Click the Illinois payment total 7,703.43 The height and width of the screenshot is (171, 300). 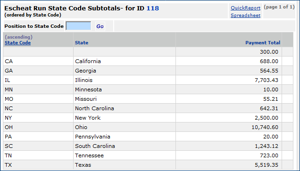click(267, 80)
